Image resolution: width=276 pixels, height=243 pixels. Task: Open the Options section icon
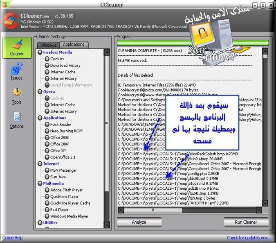(17, 117)
